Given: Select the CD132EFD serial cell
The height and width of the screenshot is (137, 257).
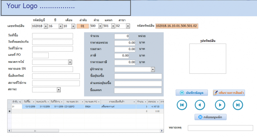Looking at the screenshot, I should tap(74, 106).
